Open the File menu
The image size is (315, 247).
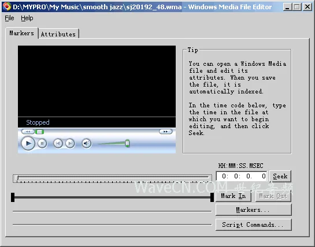tap(9, 18)
